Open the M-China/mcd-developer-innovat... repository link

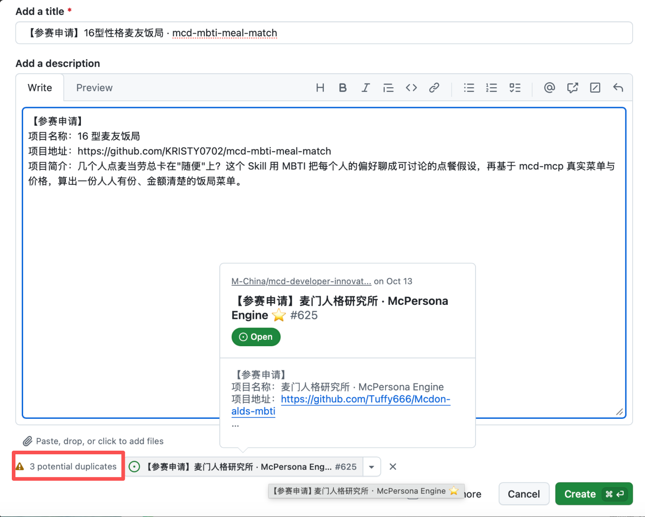pos(301,281)
